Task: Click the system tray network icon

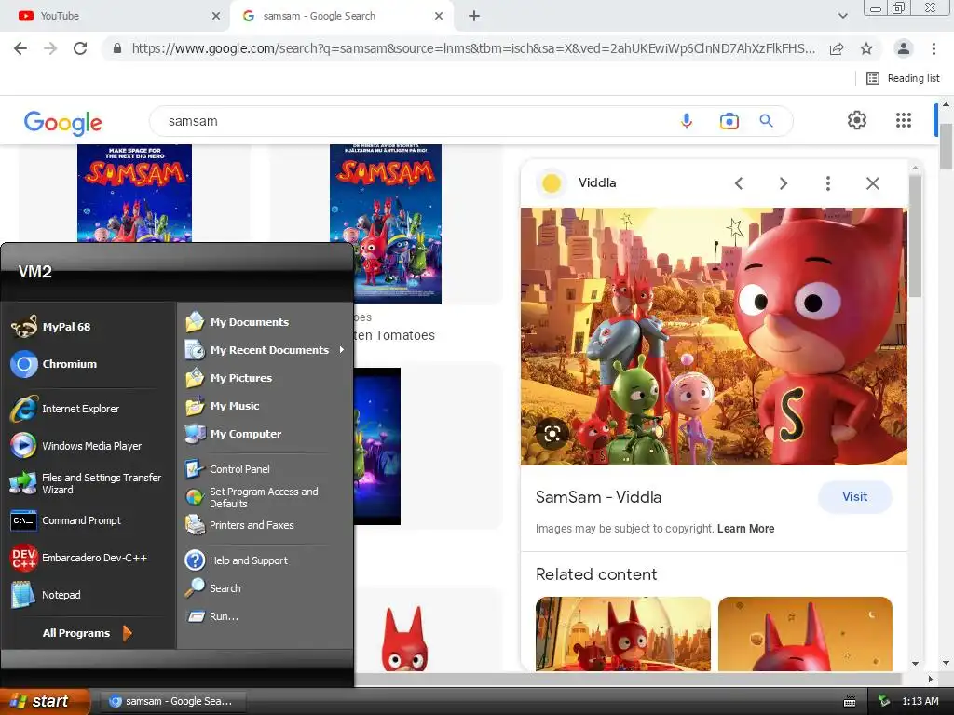Action: (x=885, y=702)
